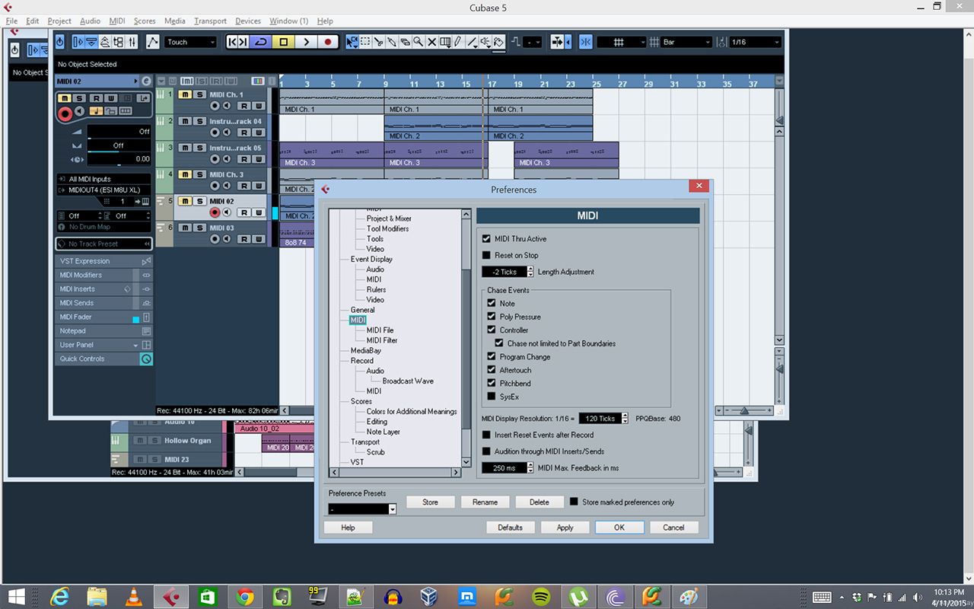Select the Zoom magnifier tool
The image size is (974, 609).
pyautogui.click(x=418, y=42)
